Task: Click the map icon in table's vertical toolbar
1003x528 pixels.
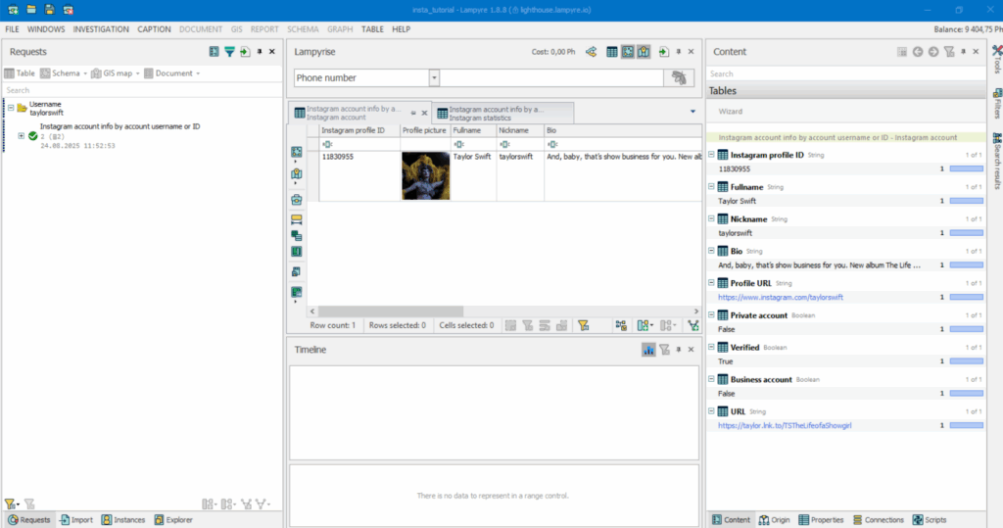Action: (x=296, y=174)
